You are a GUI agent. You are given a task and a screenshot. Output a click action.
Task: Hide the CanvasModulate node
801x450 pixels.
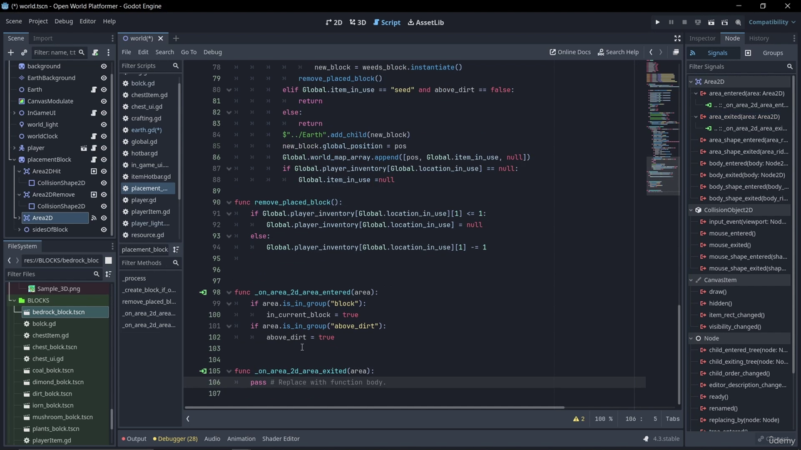pyautogui.click(x=104, y=101)
